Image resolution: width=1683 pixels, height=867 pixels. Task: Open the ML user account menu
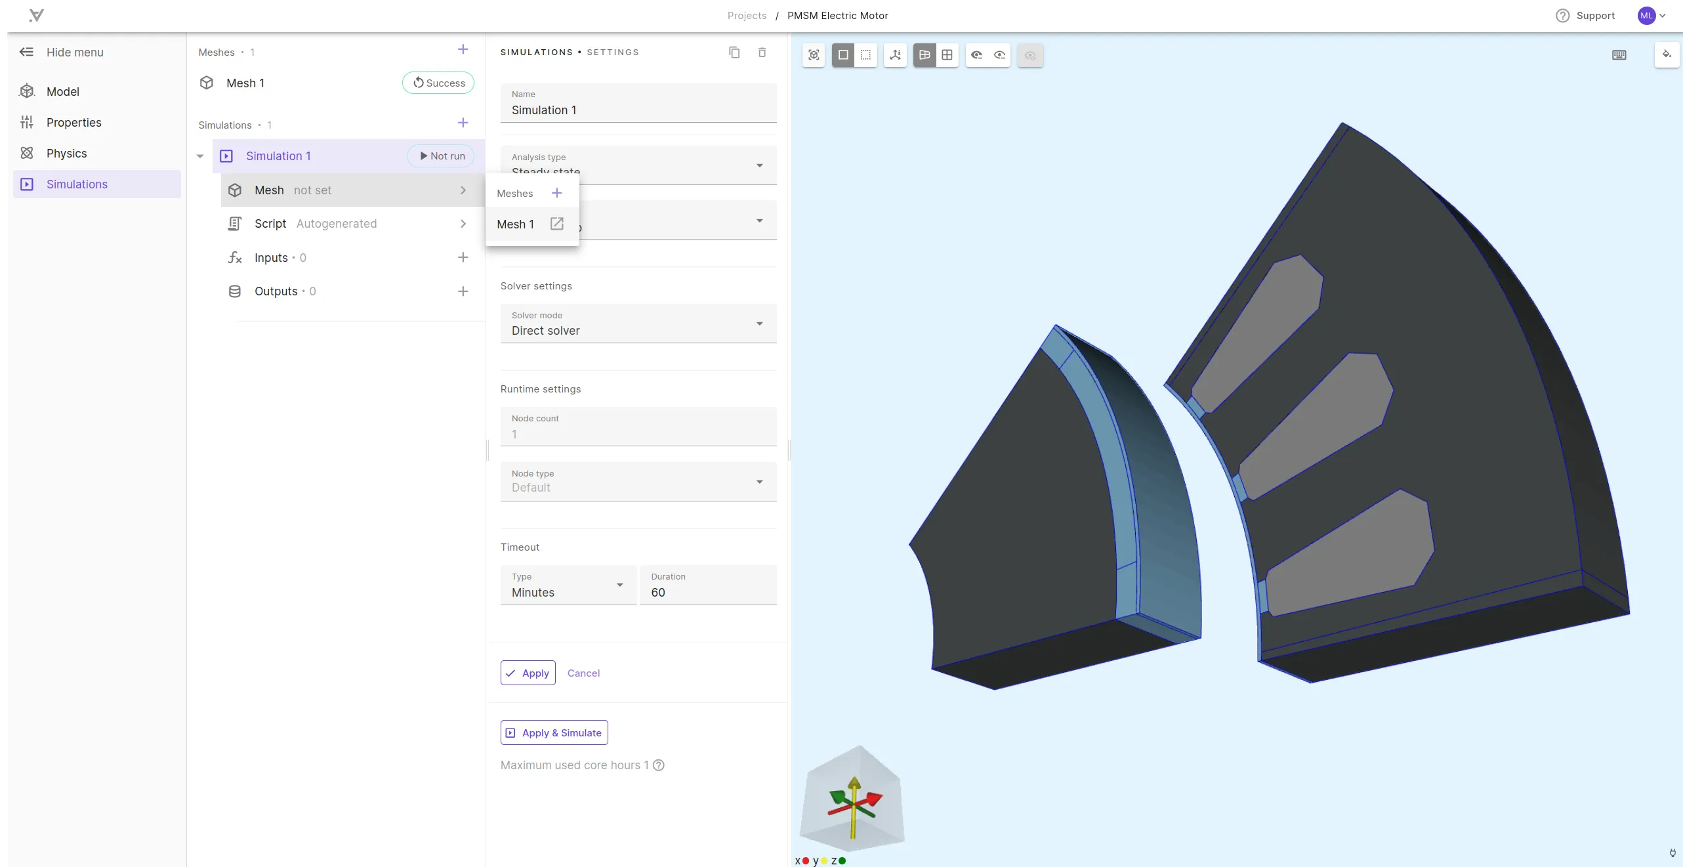pos(1652,15)
